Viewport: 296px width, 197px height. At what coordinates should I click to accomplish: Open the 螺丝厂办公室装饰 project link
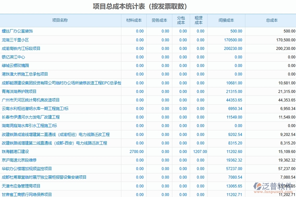(18, 31)
